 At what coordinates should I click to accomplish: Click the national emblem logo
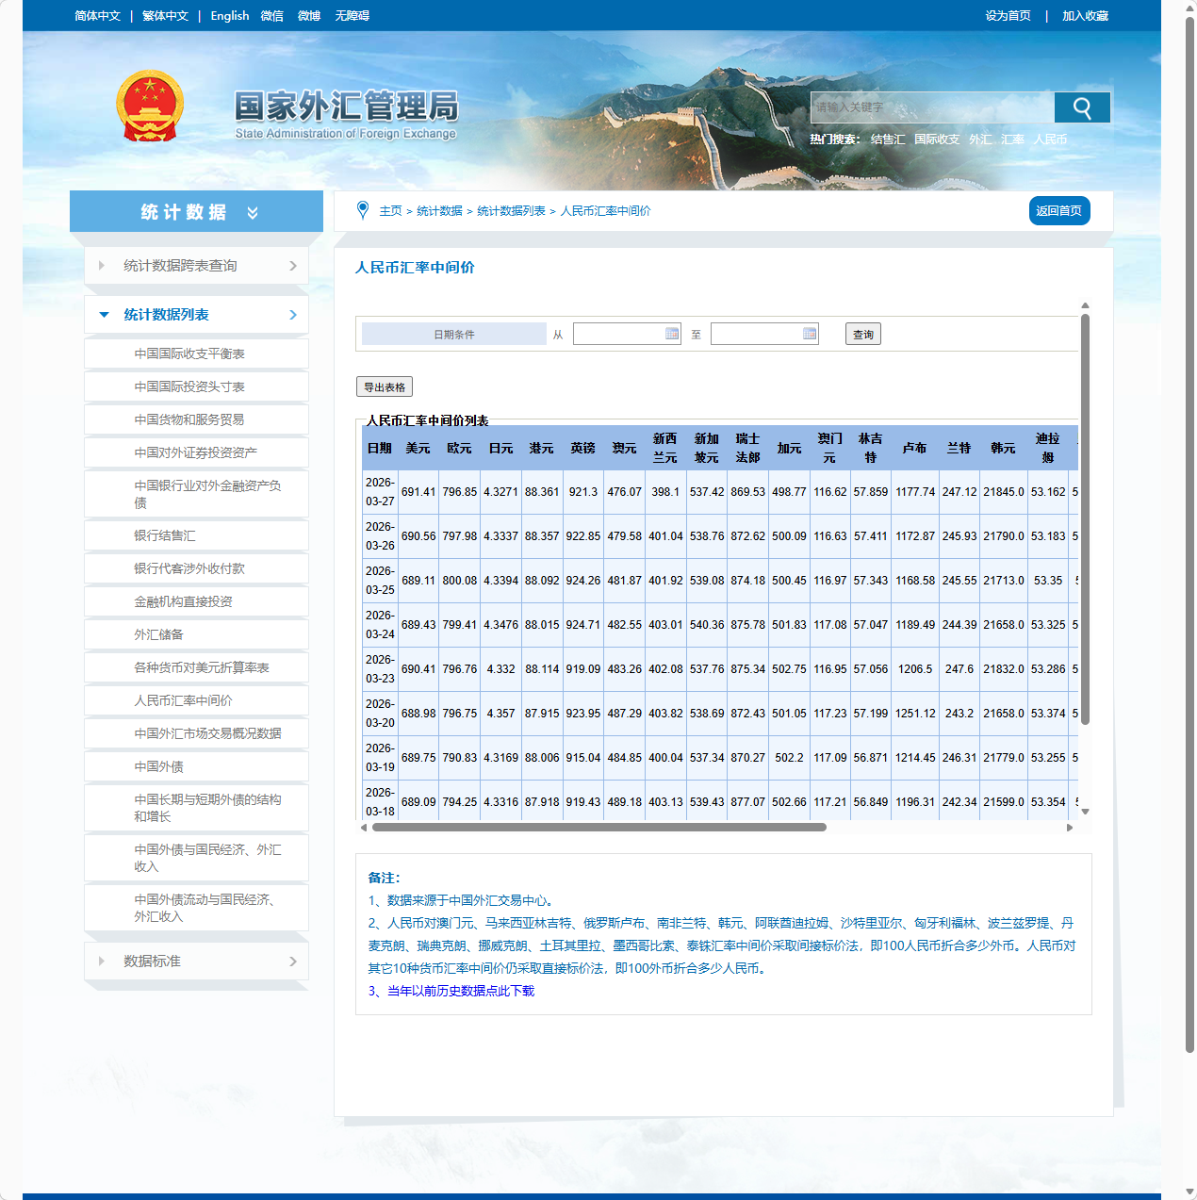(x=149, y=106)
